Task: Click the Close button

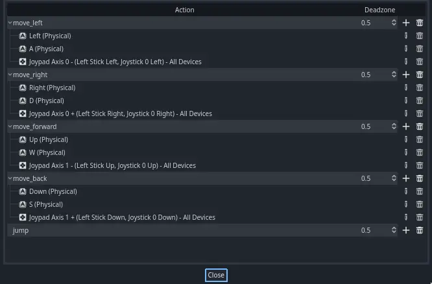Action: point(216,275)
